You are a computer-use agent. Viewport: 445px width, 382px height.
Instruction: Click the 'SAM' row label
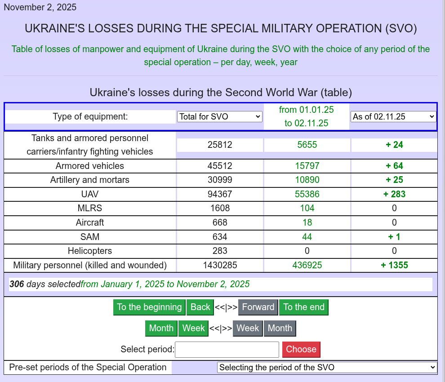[x=90, y=237]
